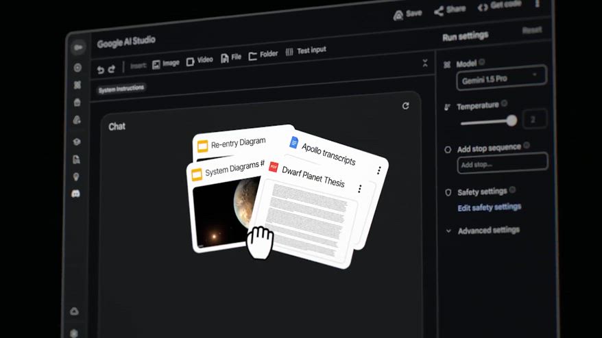Open the Discord icon in sidebar

(x=75, y=194)
